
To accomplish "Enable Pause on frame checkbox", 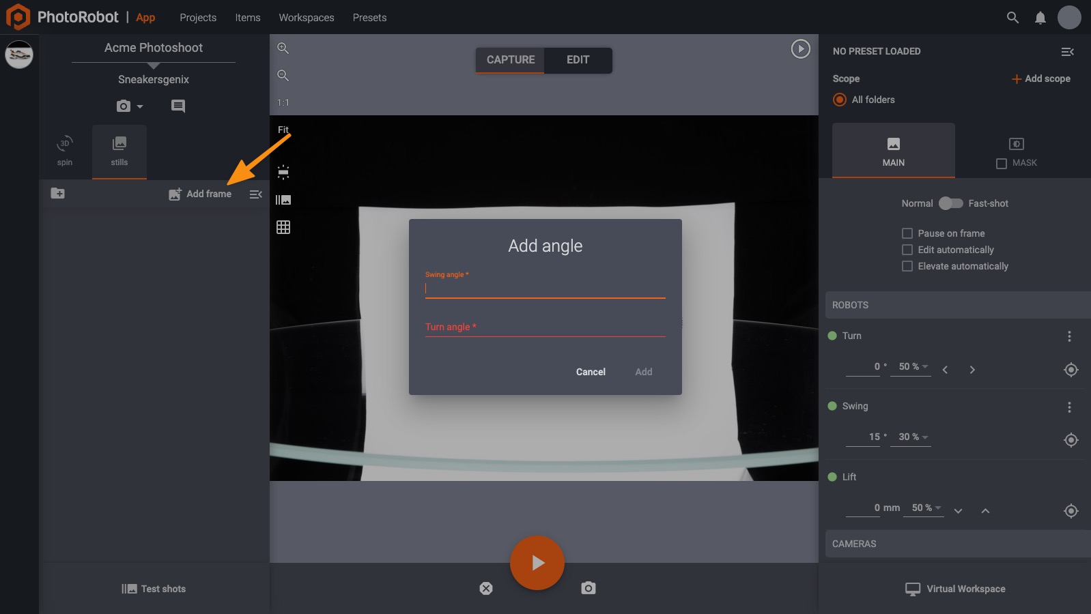I will pyautogui.click(x=907, y=233).
